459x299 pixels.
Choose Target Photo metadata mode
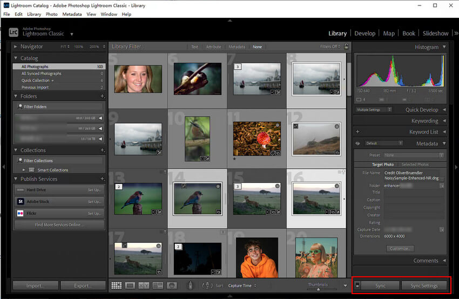pos(383,164)
